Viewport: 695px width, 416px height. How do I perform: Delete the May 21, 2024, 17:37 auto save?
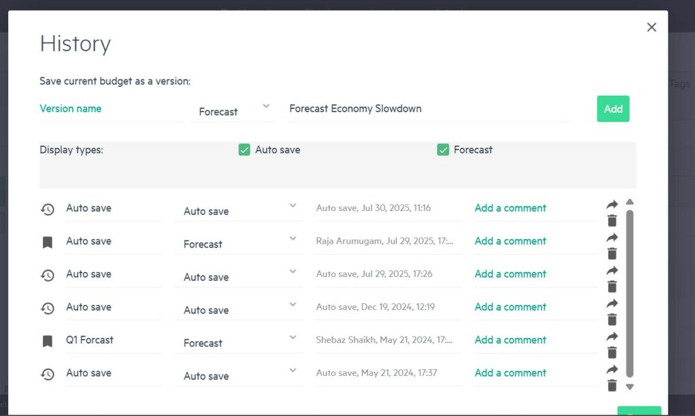pyautogui.click(x=612, y=385)
